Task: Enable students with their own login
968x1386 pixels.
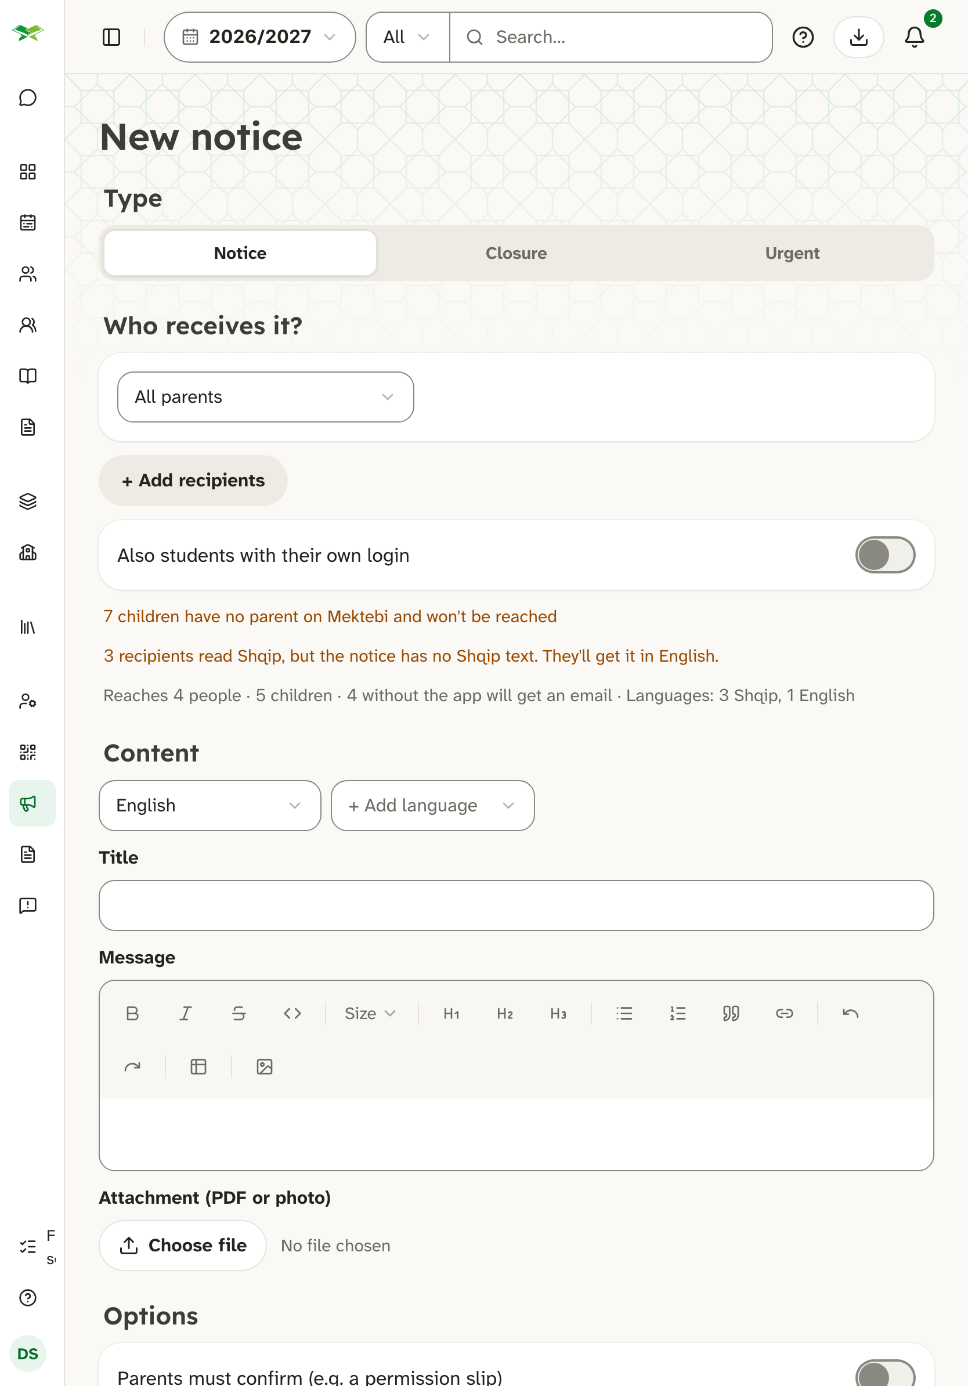Action: coord(884,555)
